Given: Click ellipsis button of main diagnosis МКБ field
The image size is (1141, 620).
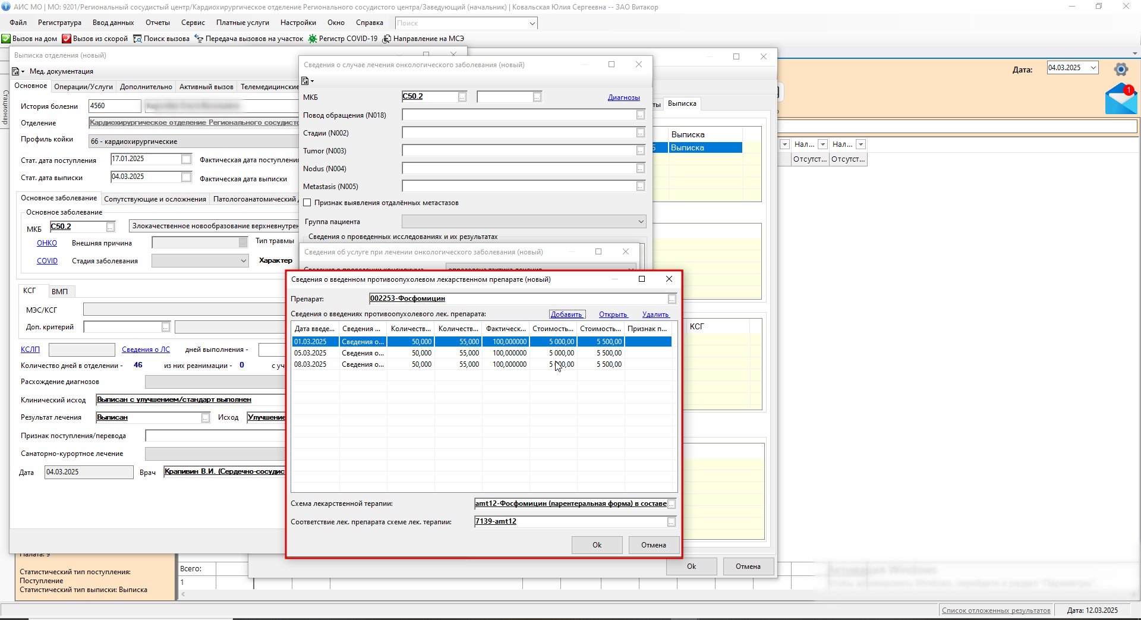Looking at the screenshot, I should 111,227.
